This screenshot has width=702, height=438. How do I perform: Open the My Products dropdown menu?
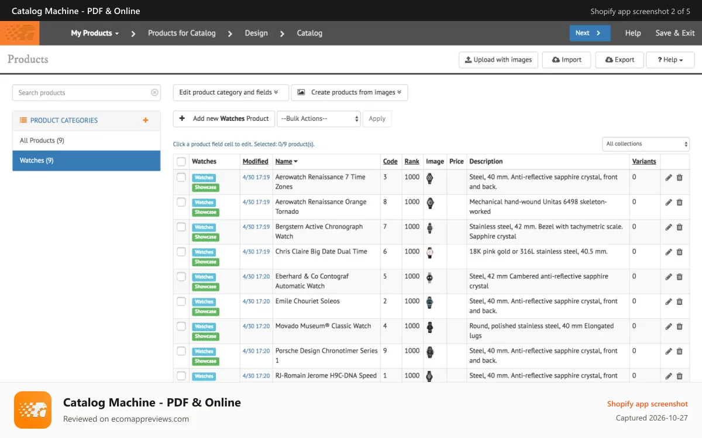click(x=95, y=33)
